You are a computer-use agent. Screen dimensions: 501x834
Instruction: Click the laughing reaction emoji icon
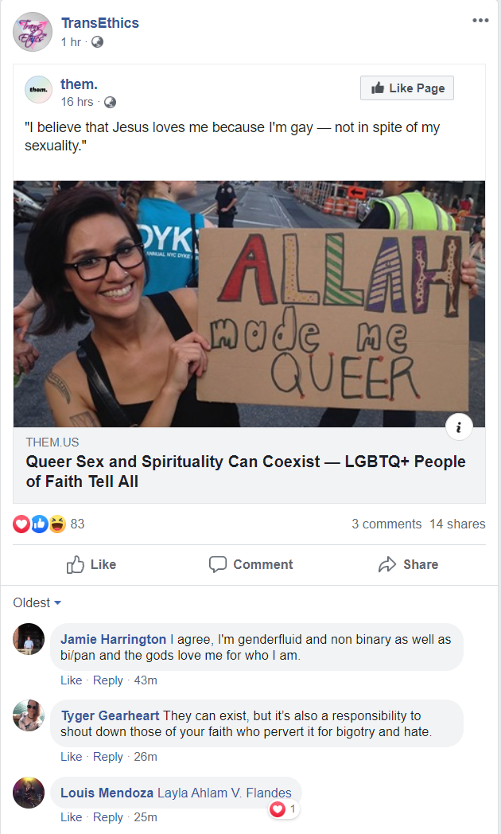click(57, 524)
